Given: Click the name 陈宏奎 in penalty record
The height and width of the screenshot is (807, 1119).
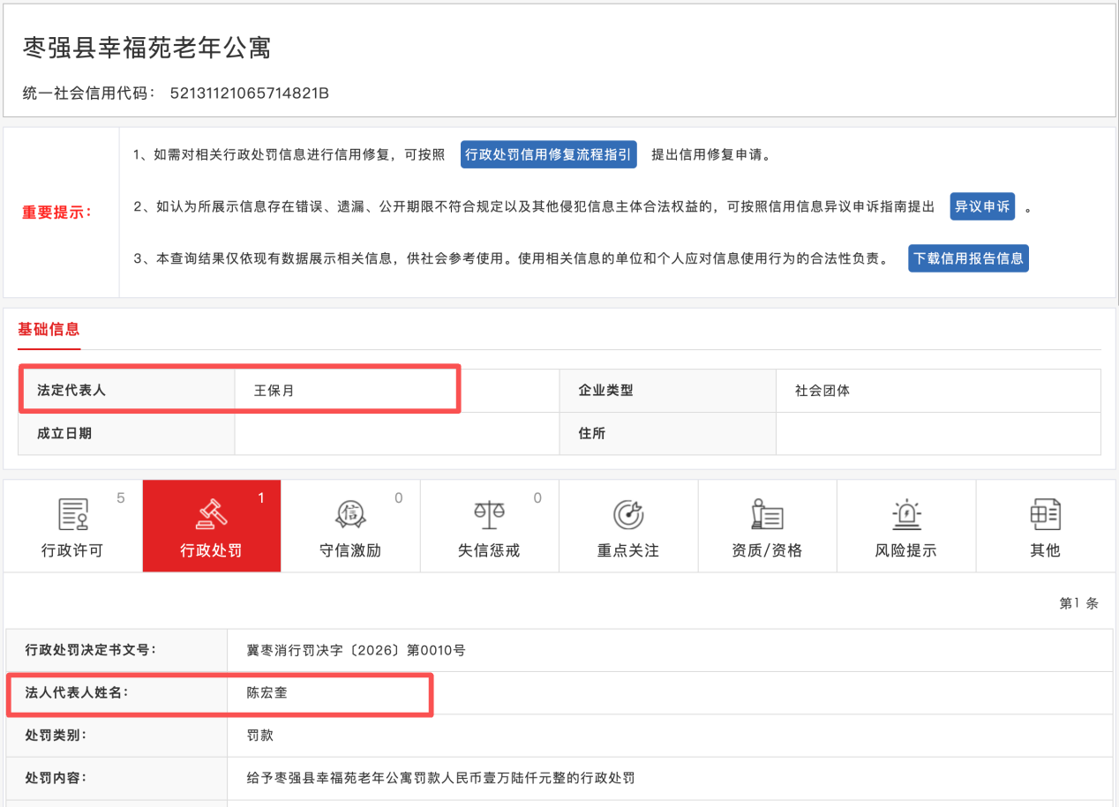Looking at the screenshot, I should click(267, 693).
